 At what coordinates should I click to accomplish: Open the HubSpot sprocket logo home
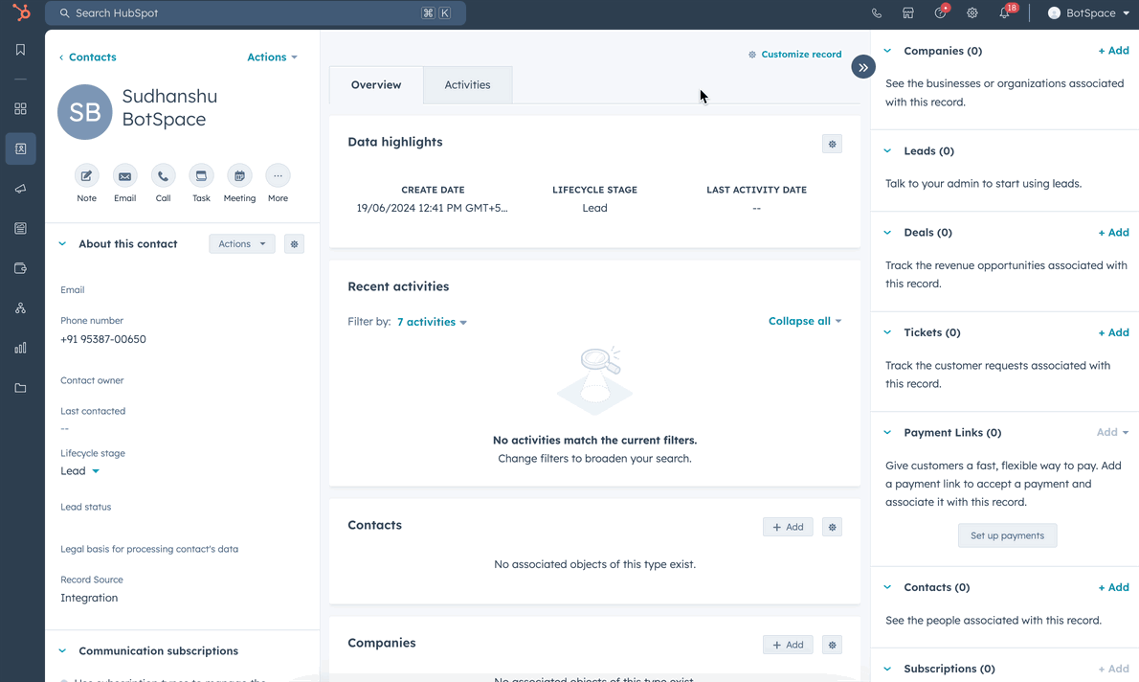[21, 13]
